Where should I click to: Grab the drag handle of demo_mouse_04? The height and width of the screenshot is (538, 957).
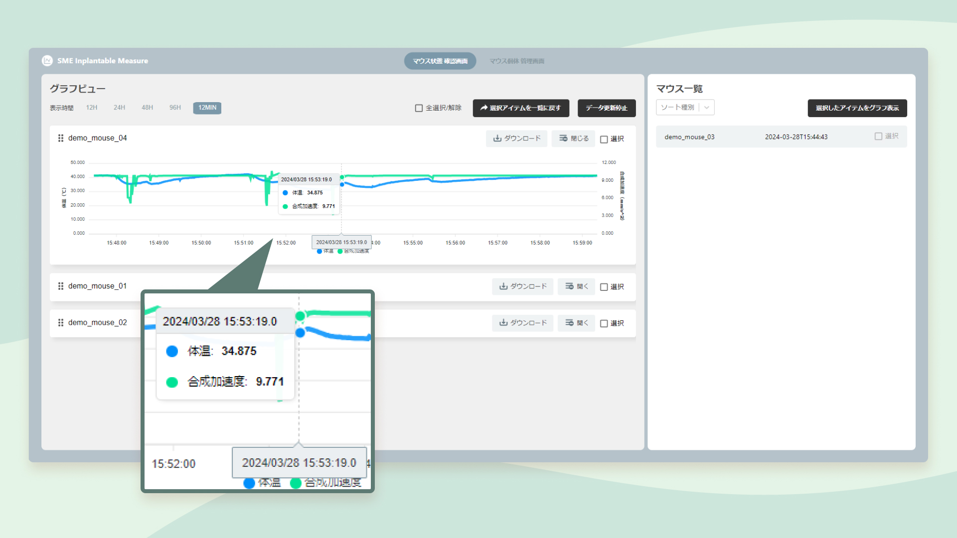(x=61, y=138)
